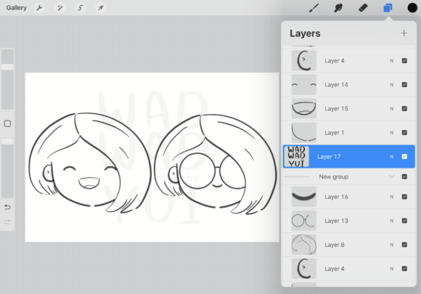Screen dimensions: 421x294
Task: Activate the Transform arrow tool
Action: [x=100, y=8]
